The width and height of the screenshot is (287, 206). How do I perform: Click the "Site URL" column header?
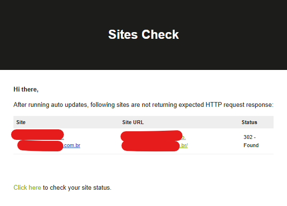click(133, 122)
